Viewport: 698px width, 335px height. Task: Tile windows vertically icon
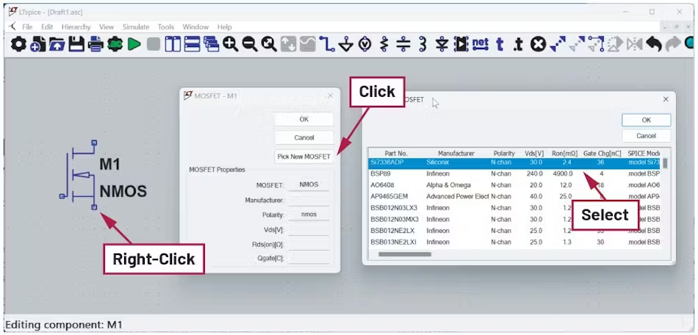click(172, 44)
